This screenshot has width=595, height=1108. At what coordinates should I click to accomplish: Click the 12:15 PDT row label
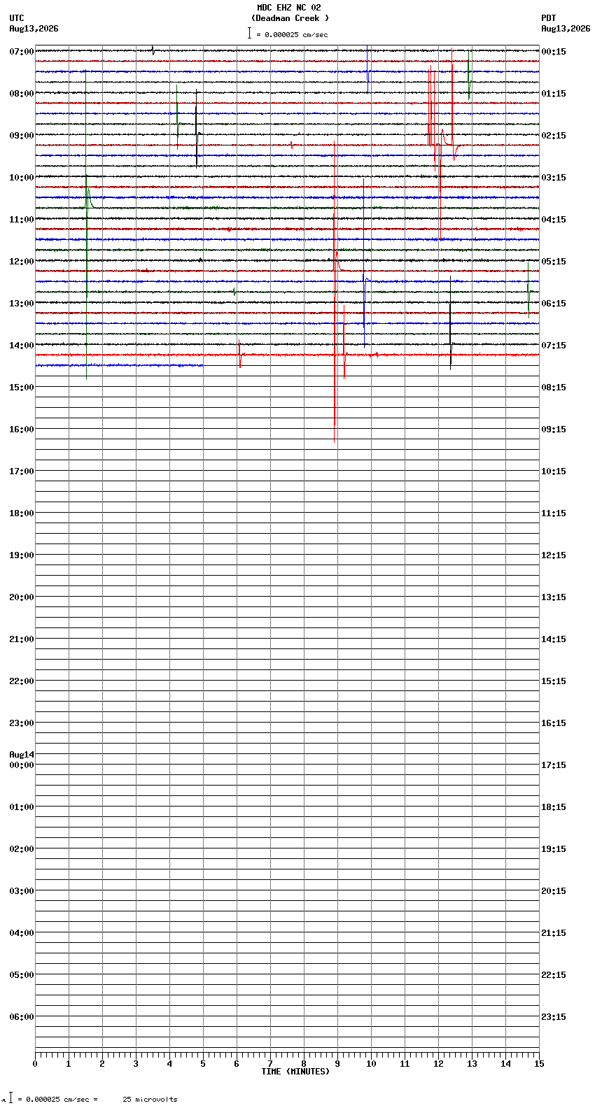coord(554,555)
